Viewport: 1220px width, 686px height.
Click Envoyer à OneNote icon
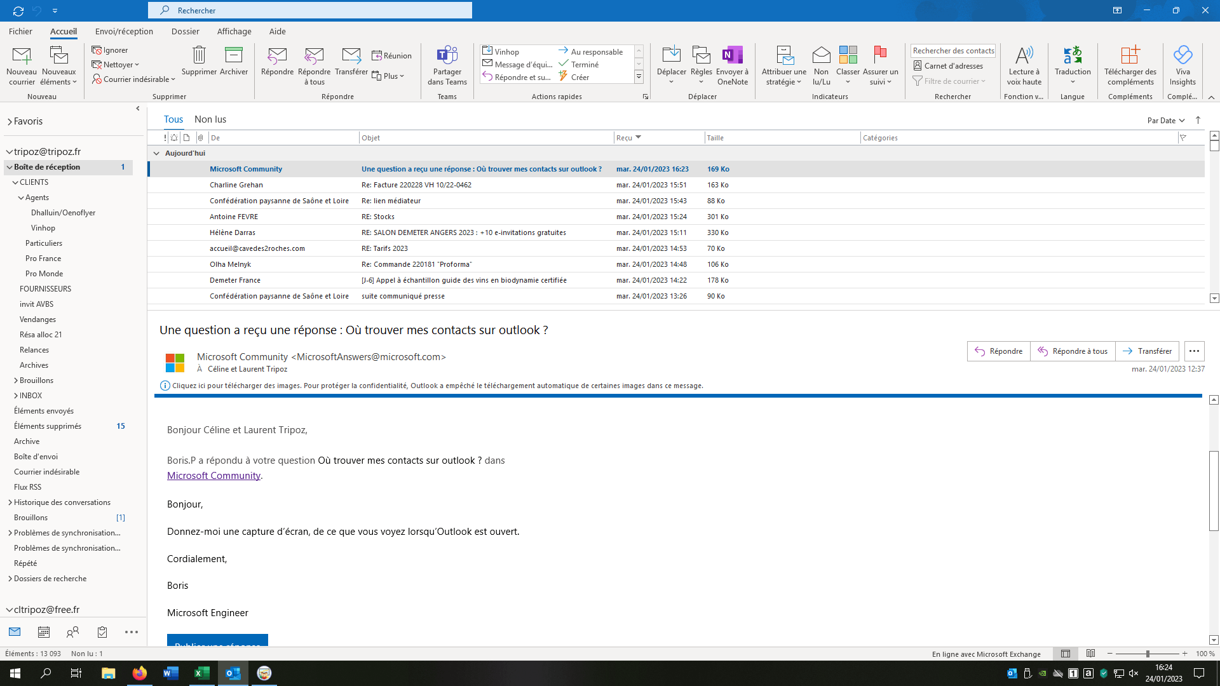pos(733,55)
